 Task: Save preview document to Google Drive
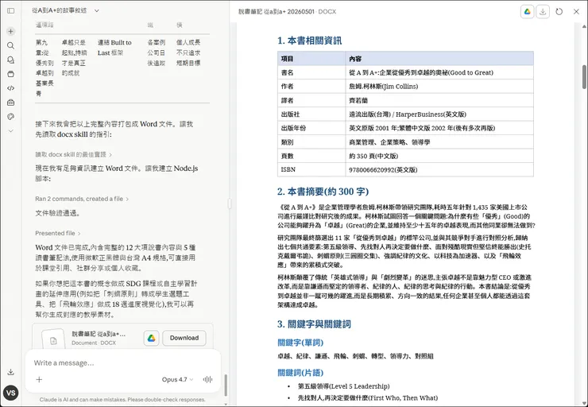pos(528,12)
